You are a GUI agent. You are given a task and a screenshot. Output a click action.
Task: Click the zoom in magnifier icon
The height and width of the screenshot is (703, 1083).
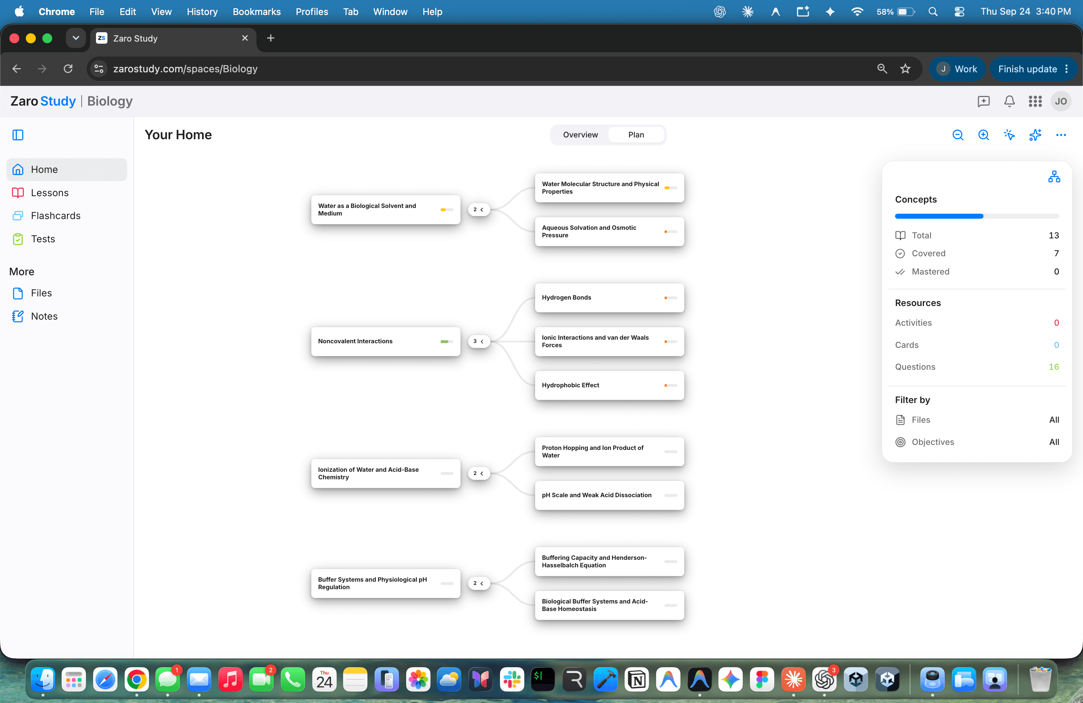tap(983, 135)
